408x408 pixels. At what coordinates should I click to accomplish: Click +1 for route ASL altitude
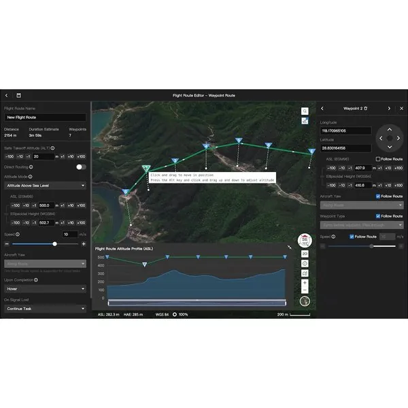(x=63, y=205)
